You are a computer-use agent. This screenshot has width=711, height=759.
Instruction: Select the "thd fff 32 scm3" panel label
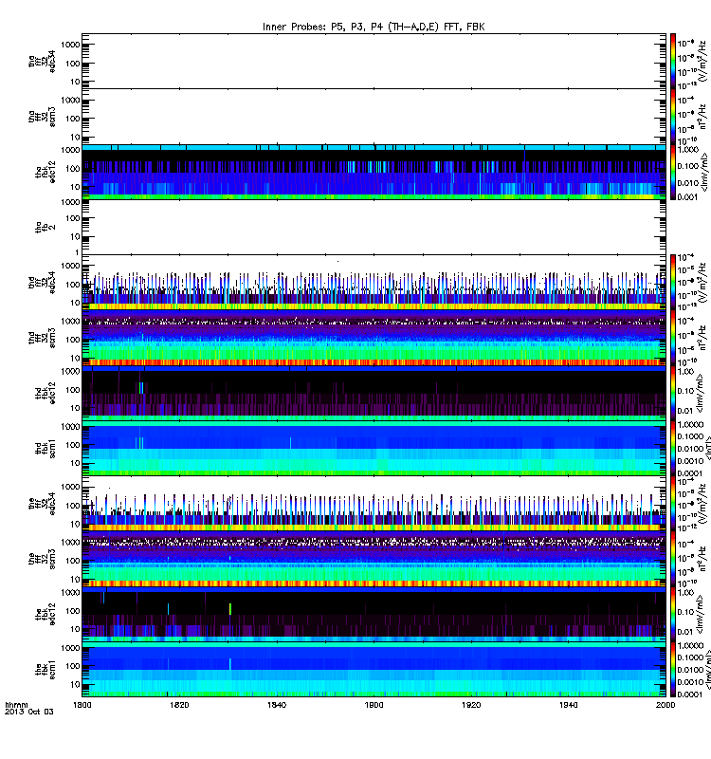(42, 338)
